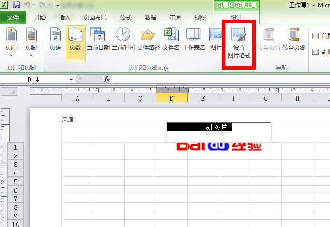Expand the undo history dropdown arrow

click(34, 5)
